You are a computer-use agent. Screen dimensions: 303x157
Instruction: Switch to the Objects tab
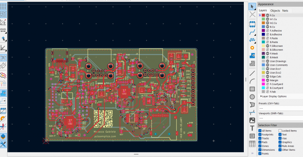[275, 11]
